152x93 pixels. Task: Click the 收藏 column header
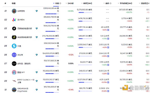14,3
